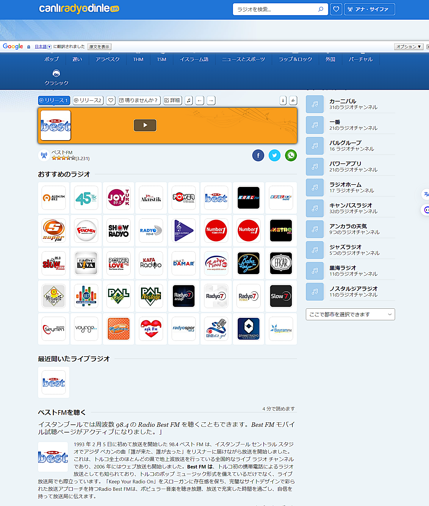The height and width of the screenshot is (506, 429).
Task: Open Metro FM station
Action: click(x=281, y=231)
